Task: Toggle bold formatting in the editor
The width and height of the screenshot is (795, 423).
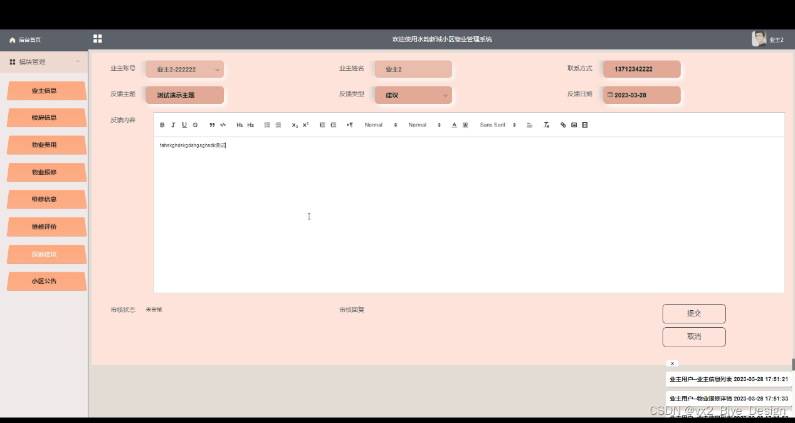Action: 162,125
